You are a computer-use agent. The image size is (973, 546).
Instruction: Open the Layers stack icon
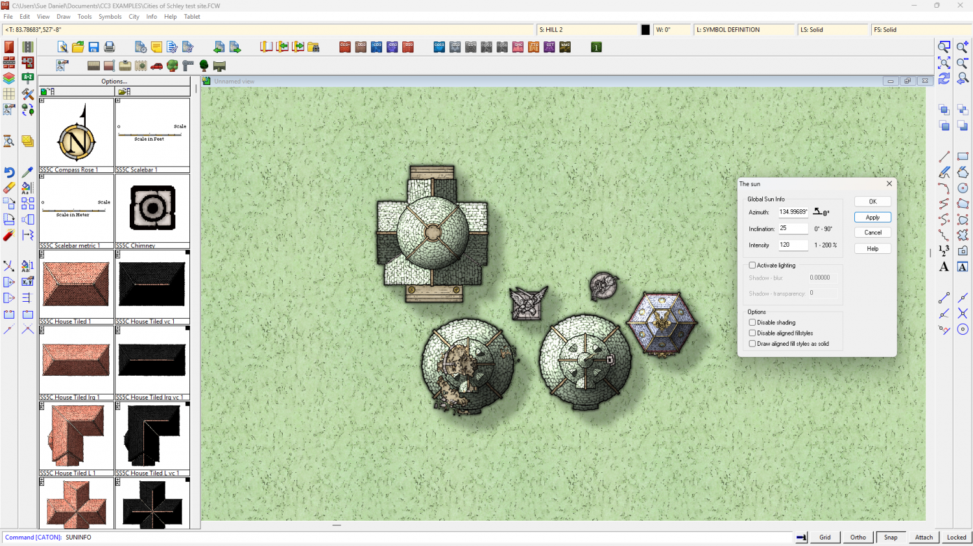click(x=9, y=78)
